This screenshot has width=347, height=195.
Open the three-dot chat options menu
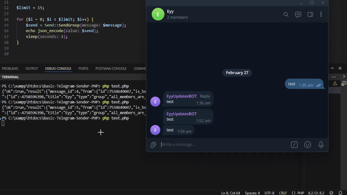point(321,14)
